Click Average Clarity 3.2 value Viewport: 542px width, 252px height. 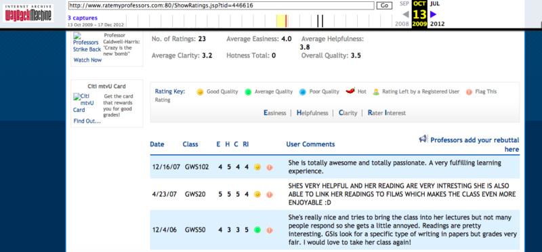(x=207, y=56)
